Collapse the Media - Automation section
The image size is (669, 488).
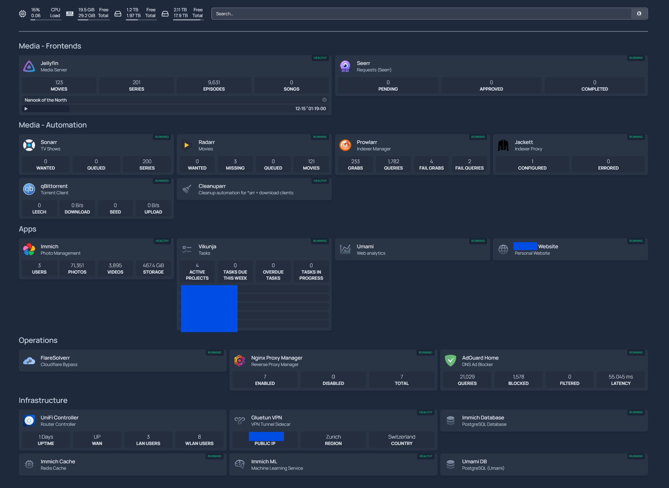pos(53,125)
